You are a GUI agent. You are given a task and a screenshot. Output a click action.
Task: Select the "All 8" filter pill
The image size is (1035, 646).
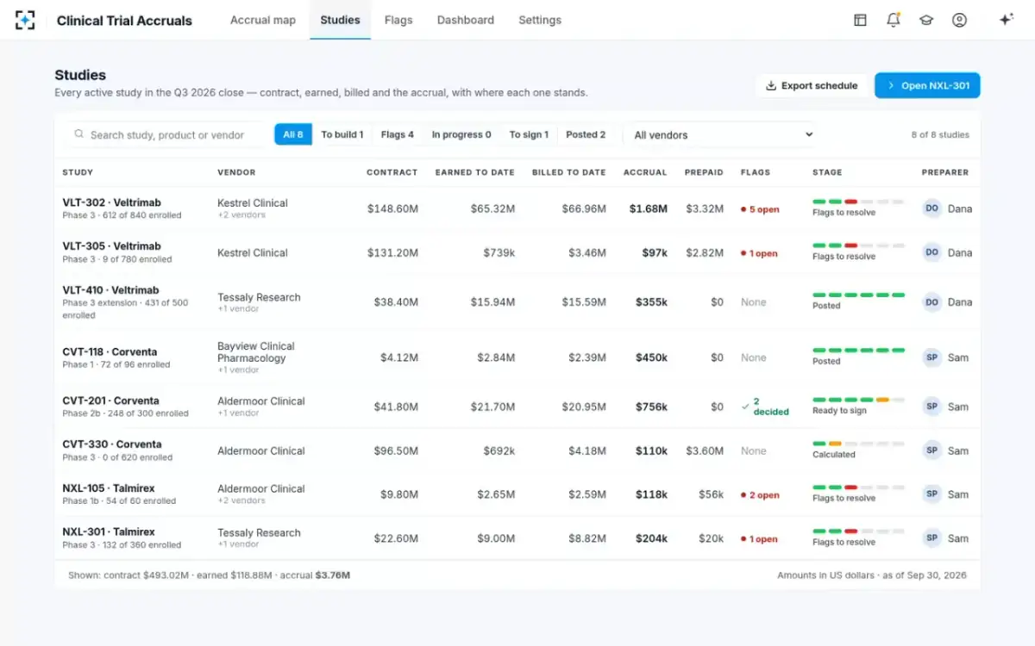tap(293, 134)
